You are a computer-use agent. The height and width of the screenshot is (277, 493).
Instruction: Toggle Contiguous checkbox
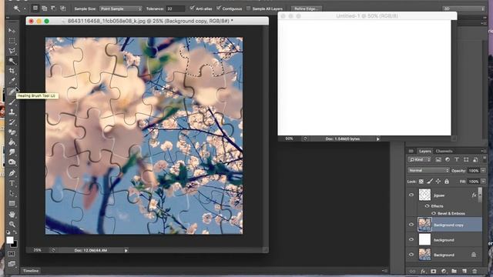pos(219,8)
